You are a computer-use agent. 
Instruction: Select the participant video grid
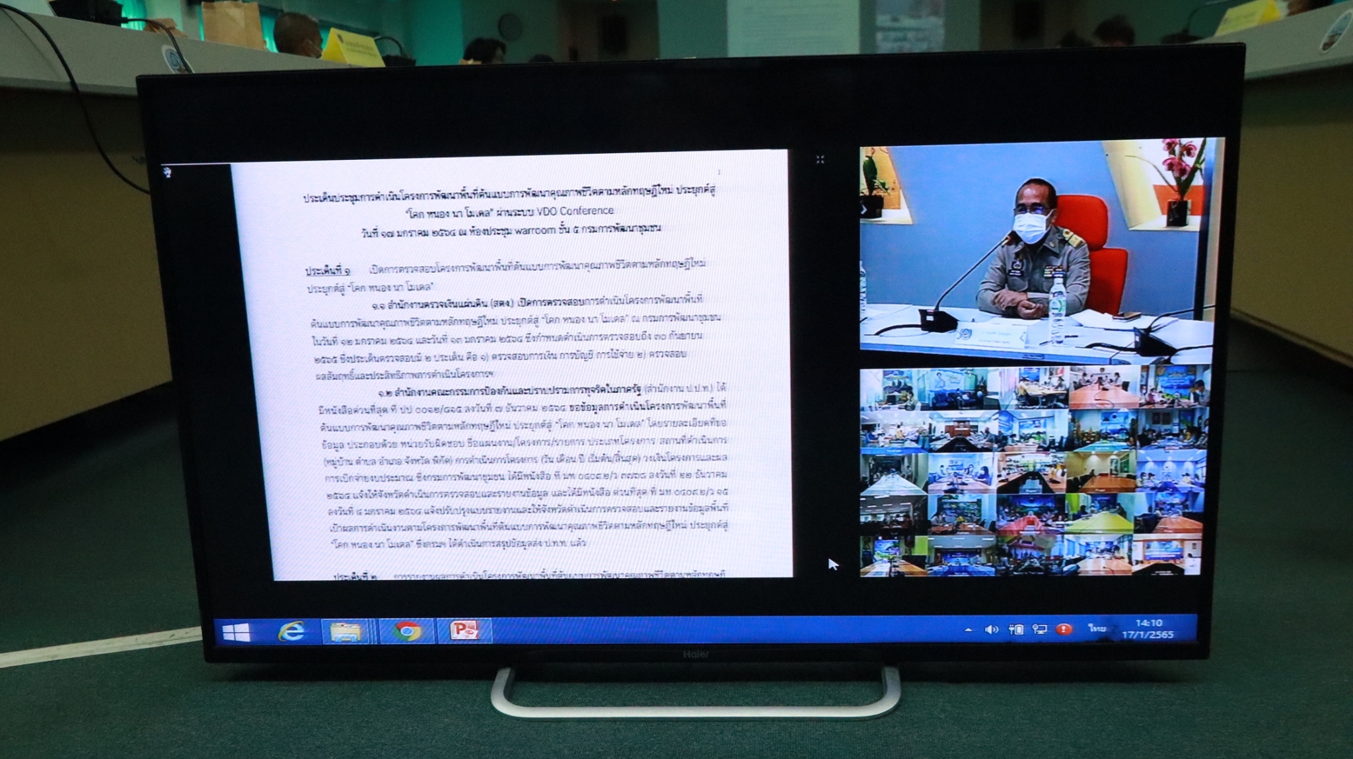click(1034, 472)
